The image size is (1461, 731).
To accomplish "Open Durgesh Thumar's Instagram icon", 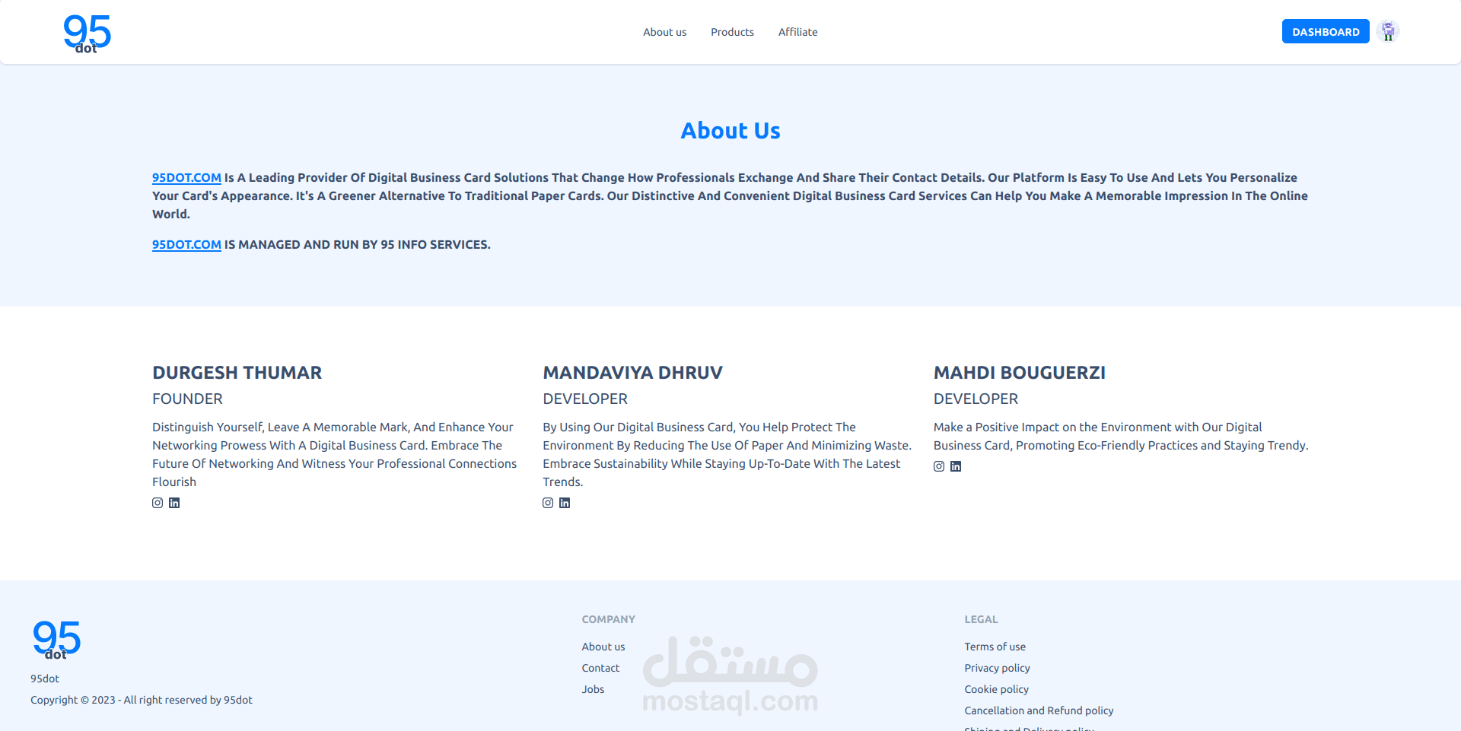I will point(158,503).
